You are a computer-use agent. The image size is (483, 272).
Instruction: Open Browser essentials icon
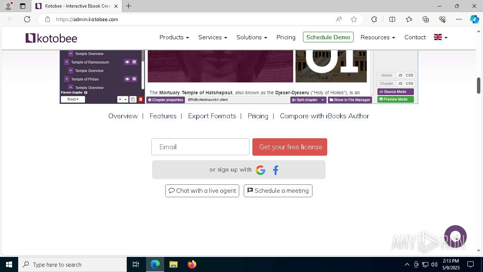442,19
